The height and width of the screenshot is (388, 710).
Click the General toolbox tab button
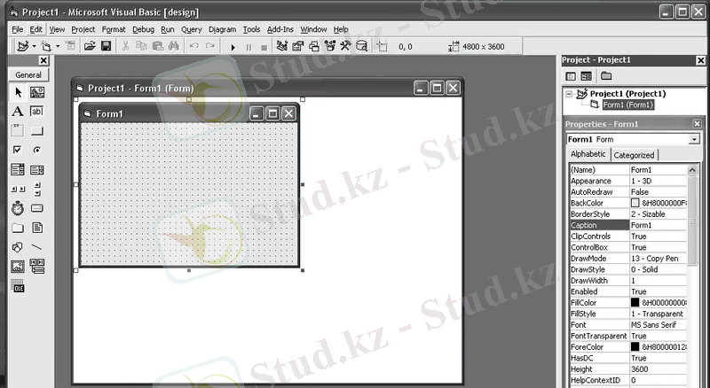28,75
